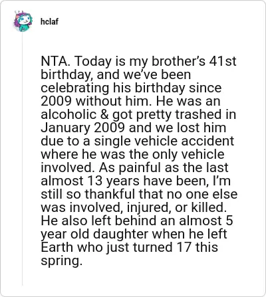Click the text "January 2009 and we lost him"

click(x=133, y=128)
